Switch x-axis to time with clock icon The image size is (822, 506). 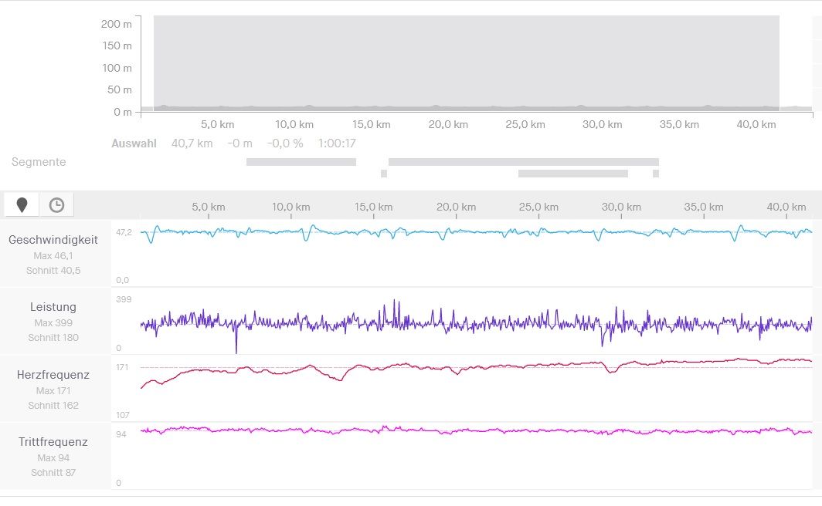point(56,204)
